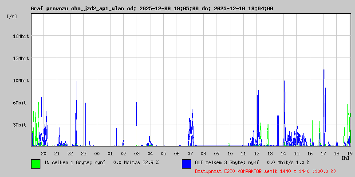Click hour label 01 on x-axis

[110, 154]
